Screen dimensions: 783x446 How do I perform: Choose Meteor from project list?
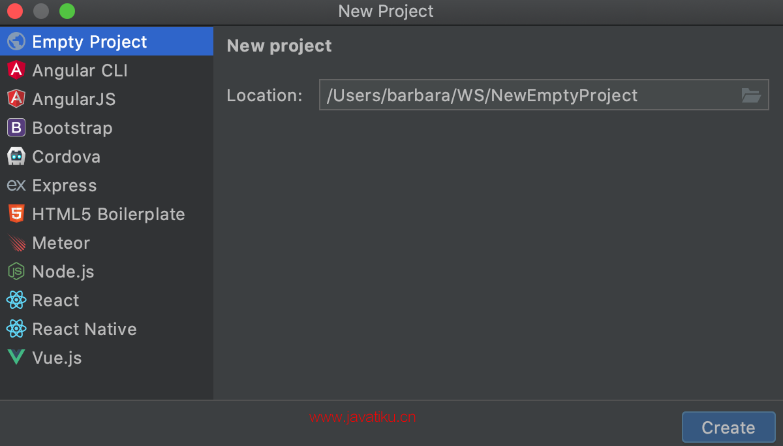pos(61,243)
